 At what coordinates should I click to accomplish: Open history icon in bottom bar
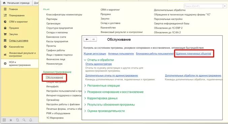pos(18,120)
